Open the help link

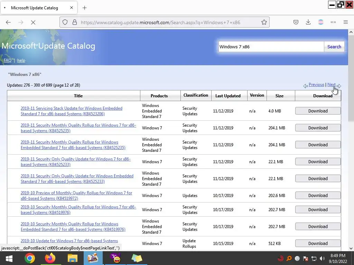[x=21, y=60]
